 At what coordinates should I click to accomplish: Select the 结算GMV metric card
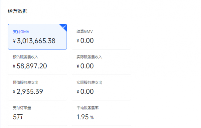tap(101, 36)
